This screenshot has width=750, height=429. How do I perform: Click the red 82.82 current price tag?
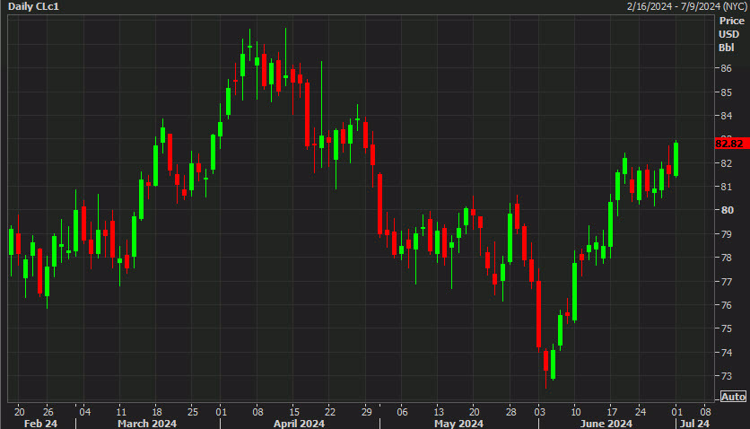click(732, 144)
